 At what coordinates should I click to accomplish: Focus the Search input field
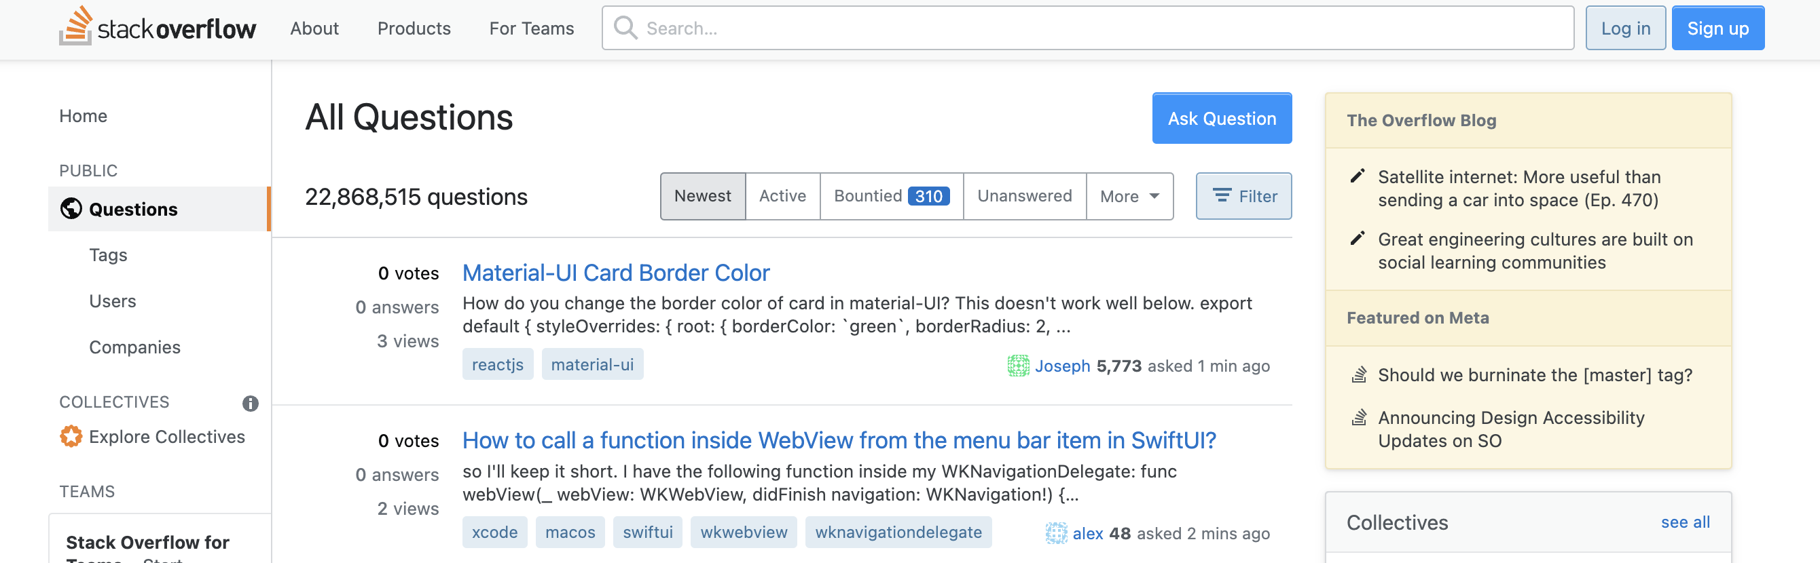click(1087, 28)
